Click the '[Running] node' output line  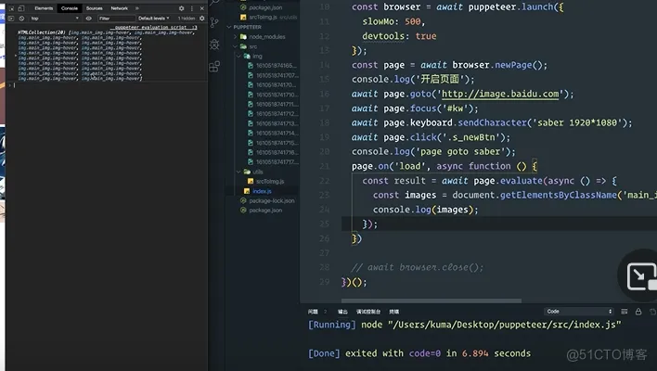point(465,325)
